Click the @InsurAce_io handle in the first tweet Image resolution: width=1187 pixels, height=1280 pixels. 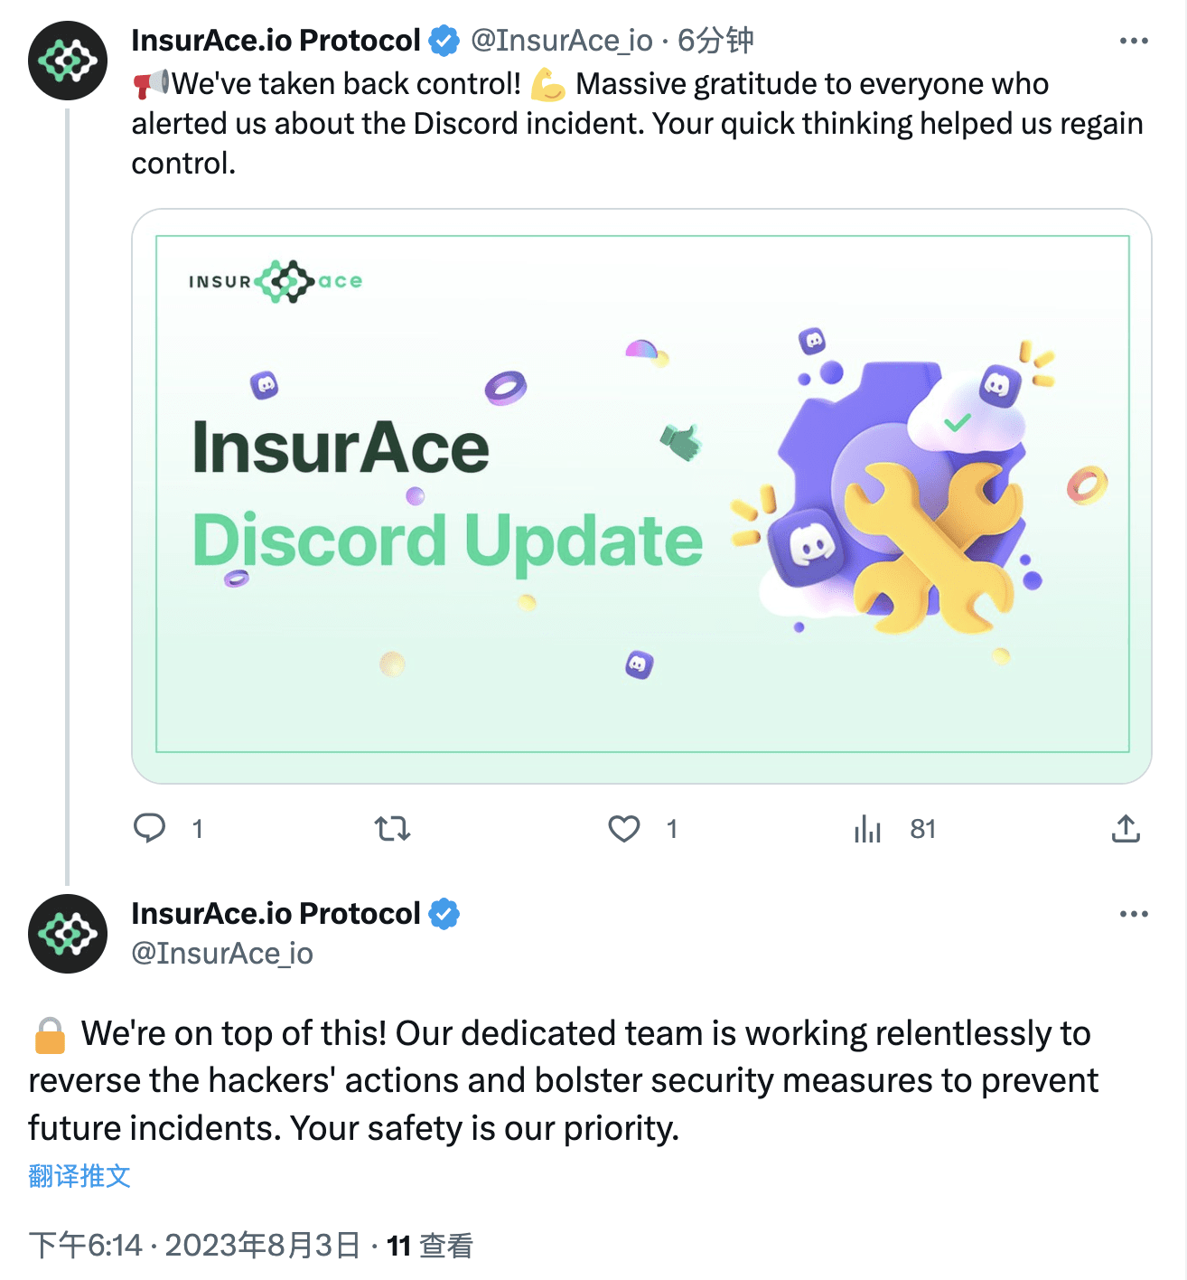[565, 40]
